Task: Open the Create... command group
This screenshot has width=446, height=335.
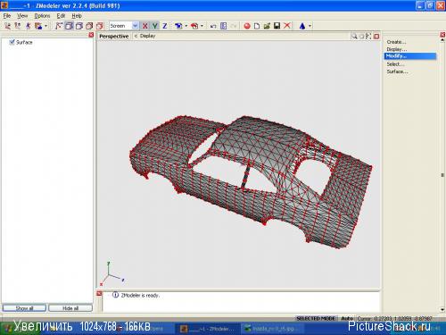Action: 396,42
